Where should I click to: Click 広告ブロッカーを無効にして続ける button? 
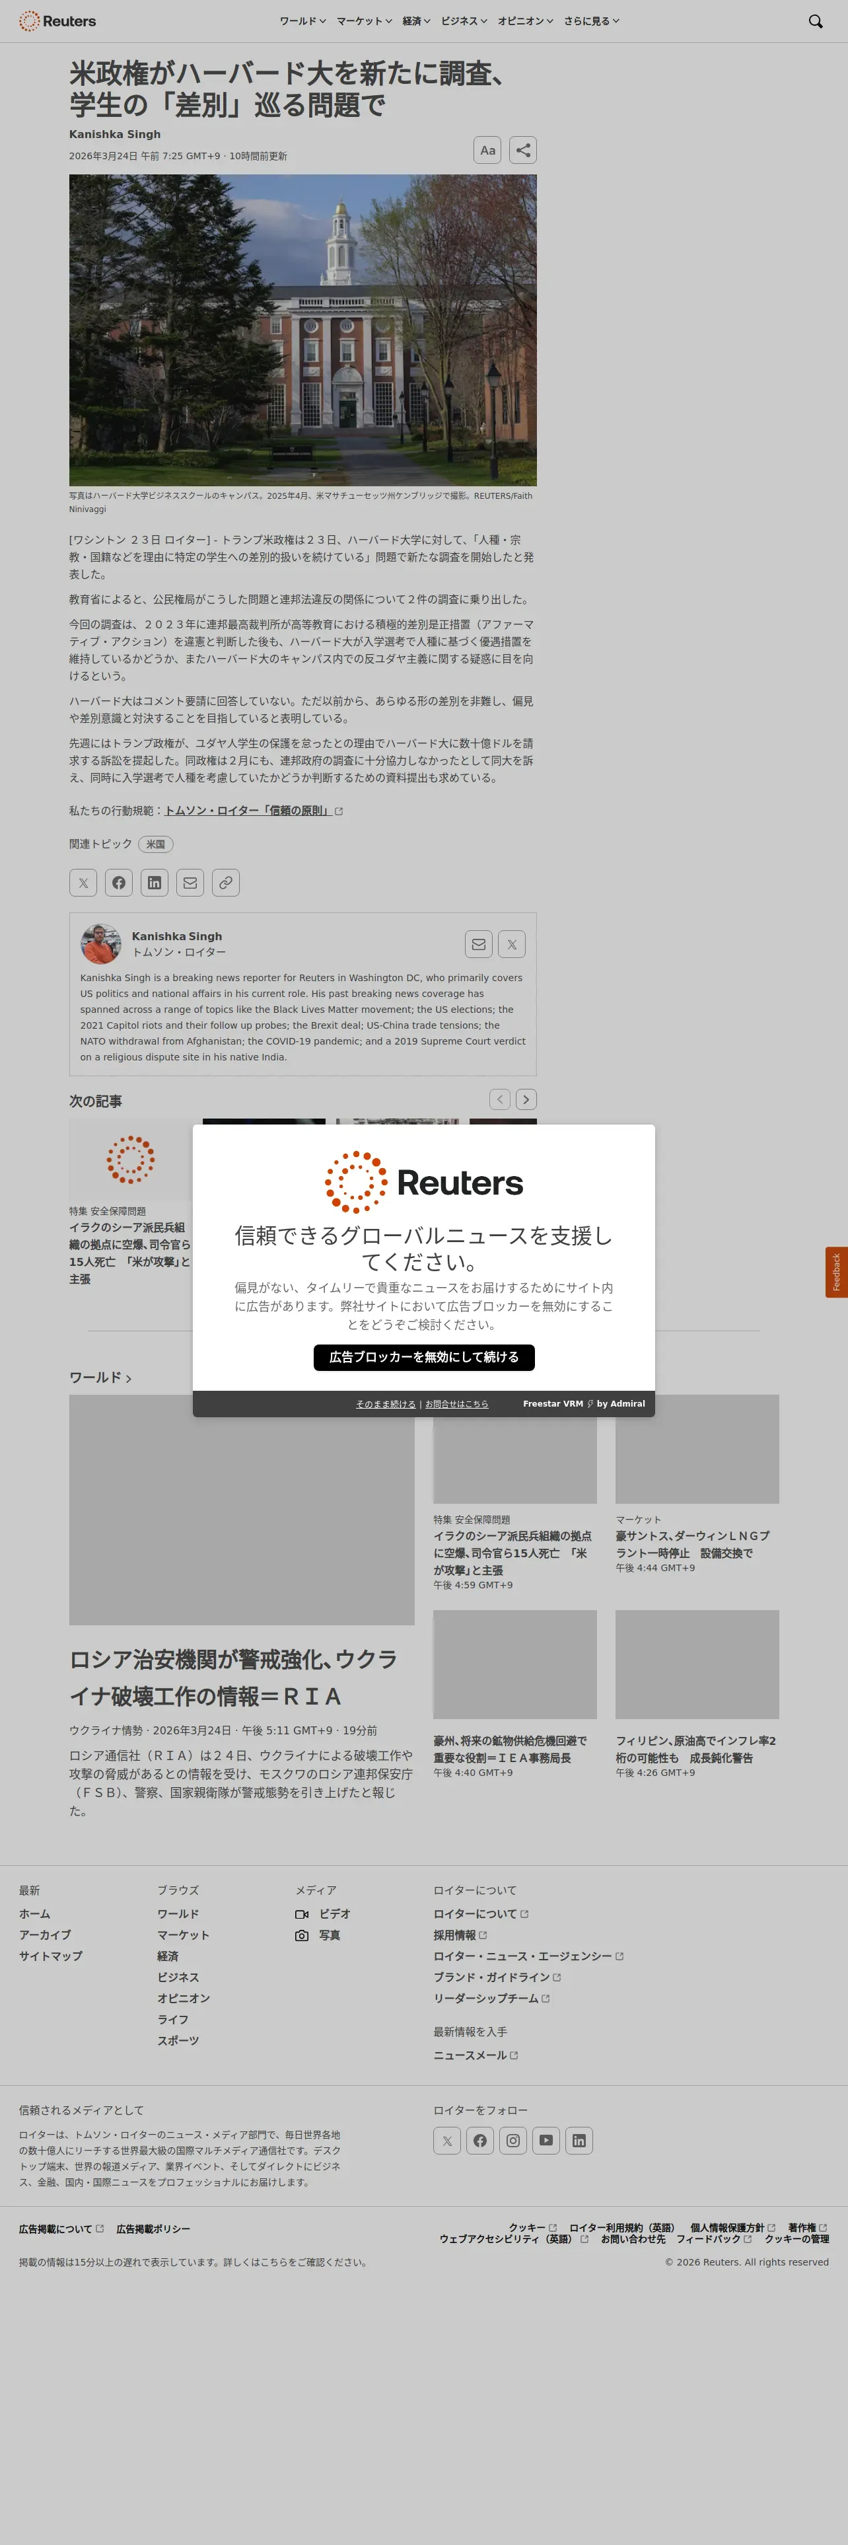423,1356
